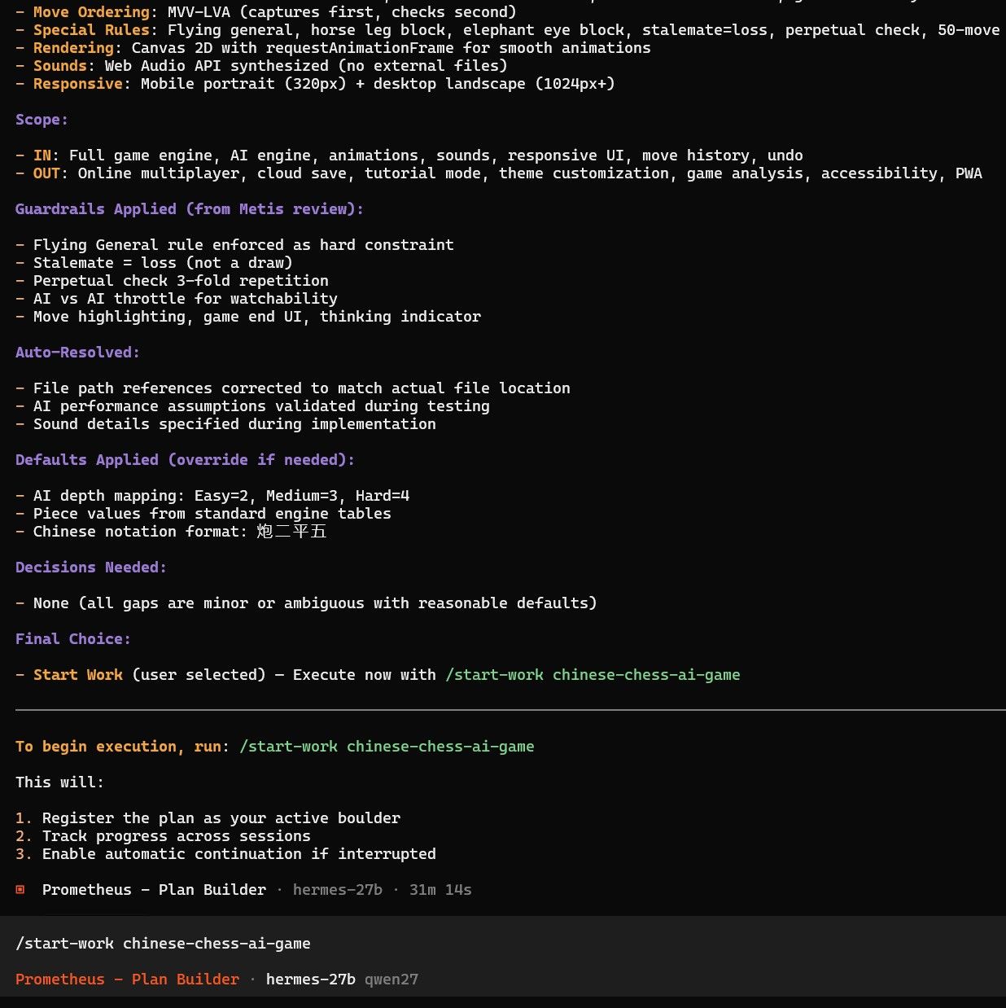The width and height of the screenshot is (1006, 1008).
Task: Click the hermes-27b label beside Plan Builder status
Action: (338, 890)
